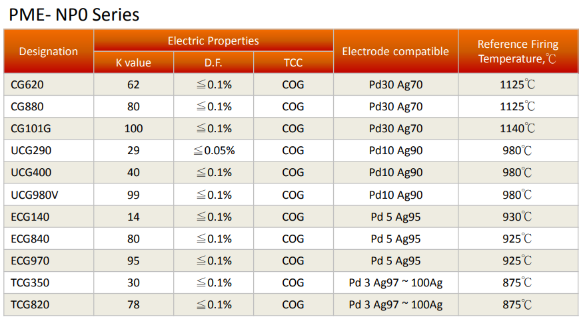
Task: Click the CG620 designation cell
Action: [49, 84]
